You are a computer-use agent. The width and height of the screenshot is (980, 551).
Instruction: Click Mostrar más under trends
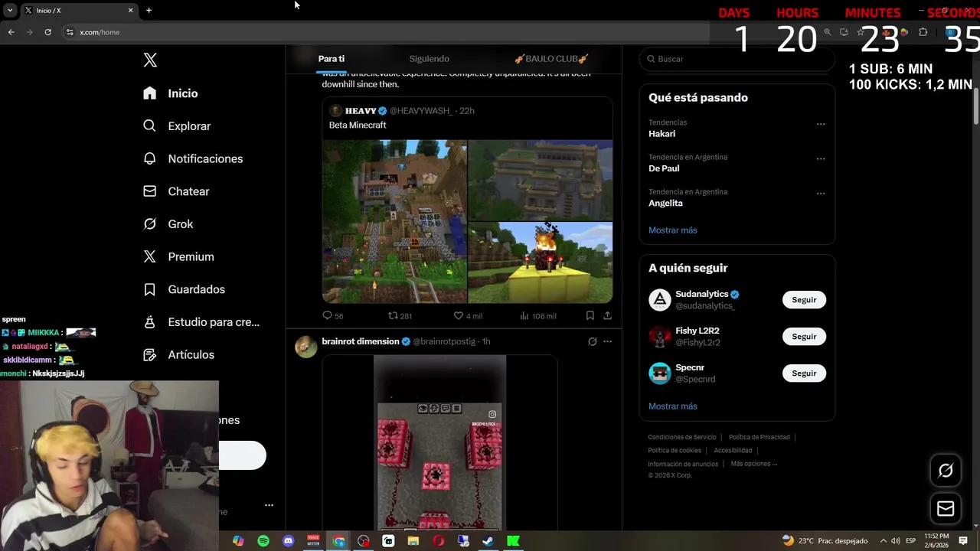coord(673,230)
